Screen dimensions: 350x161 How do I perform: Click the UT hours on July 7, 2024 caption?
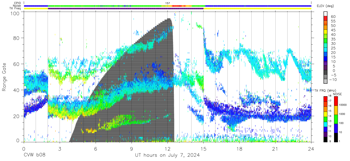[167, 155]
